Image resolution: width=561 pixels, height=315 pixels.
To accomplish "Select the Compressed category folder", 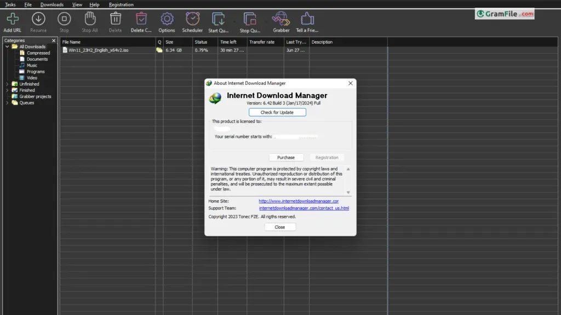I will coord(38,53).
